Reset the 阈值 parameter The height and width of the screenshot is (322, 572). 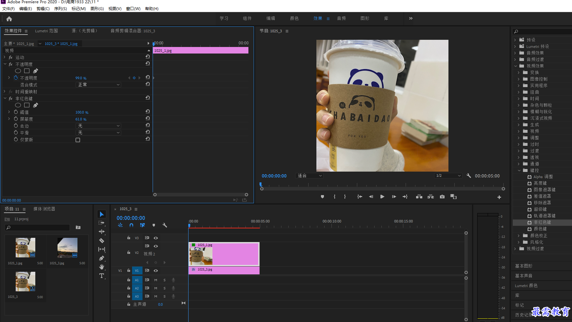pyautogui.click(x=148, y=112)
